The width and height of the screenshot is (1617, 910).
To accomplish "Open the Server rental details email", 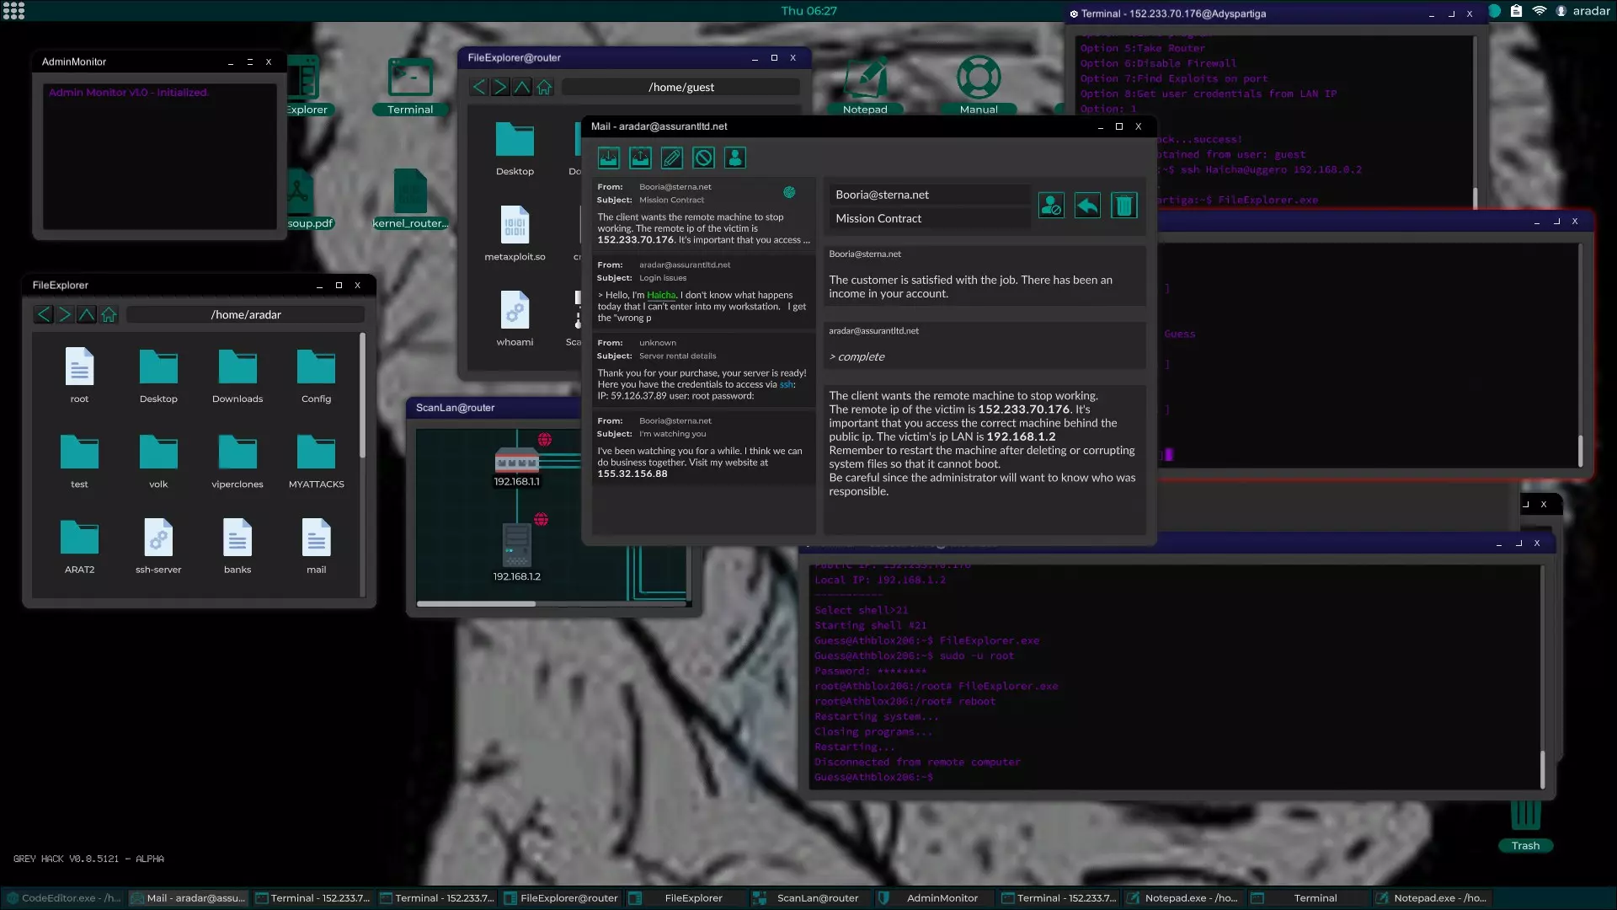I will (x=702, y=369).
